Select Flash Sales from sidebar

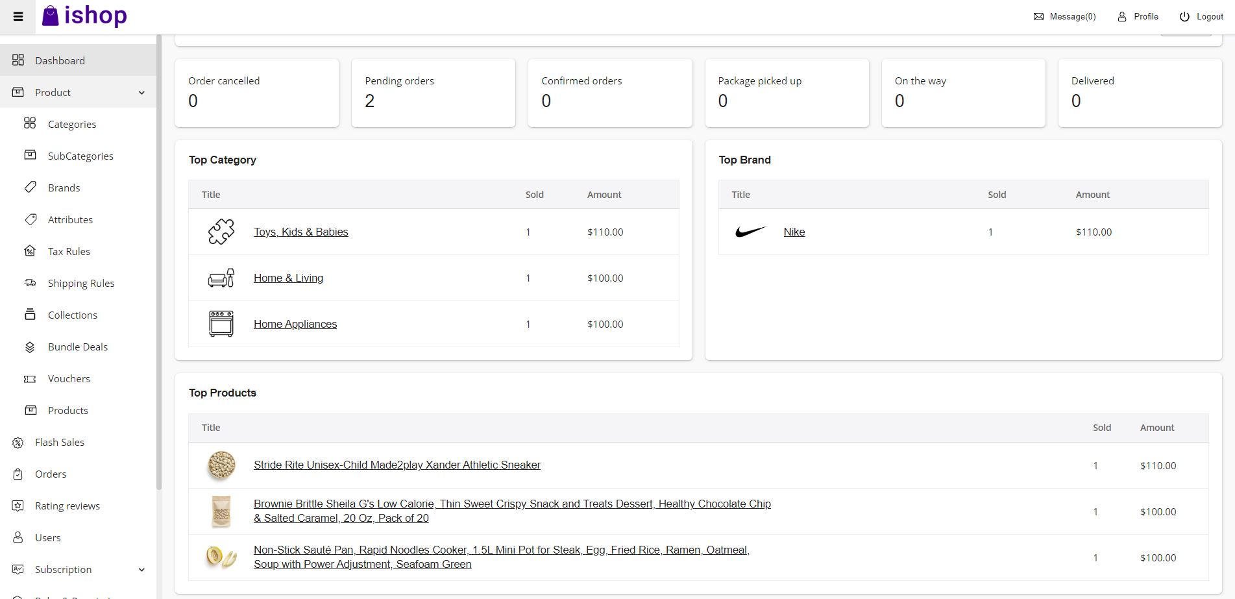(x=59, y=442)
